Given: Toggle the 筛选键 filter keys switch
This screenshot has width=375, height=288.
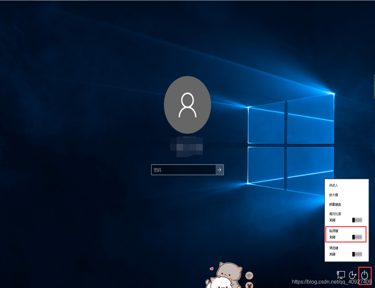Looking at the screenshot, I should 357,254.
